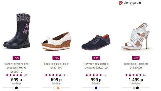Select dark blue swatch under men's shoes
This screenshot has height=91, width=161.
click(x=96, y=88)
